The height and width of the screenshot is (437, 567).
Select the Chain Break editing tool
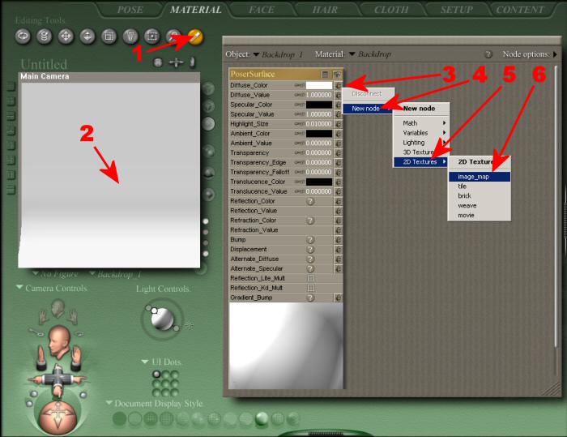pyautogui.click(x=152, y=36)
